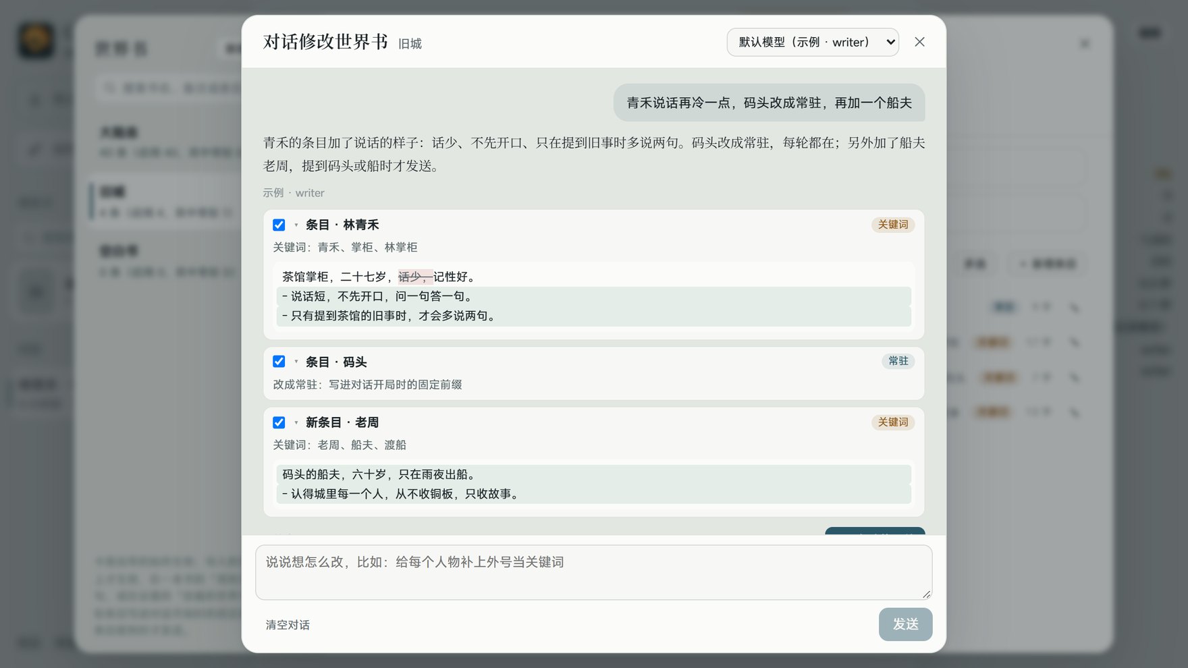
Task: Close the 对话修改世界书 dialog
Action: pos(919,42)
